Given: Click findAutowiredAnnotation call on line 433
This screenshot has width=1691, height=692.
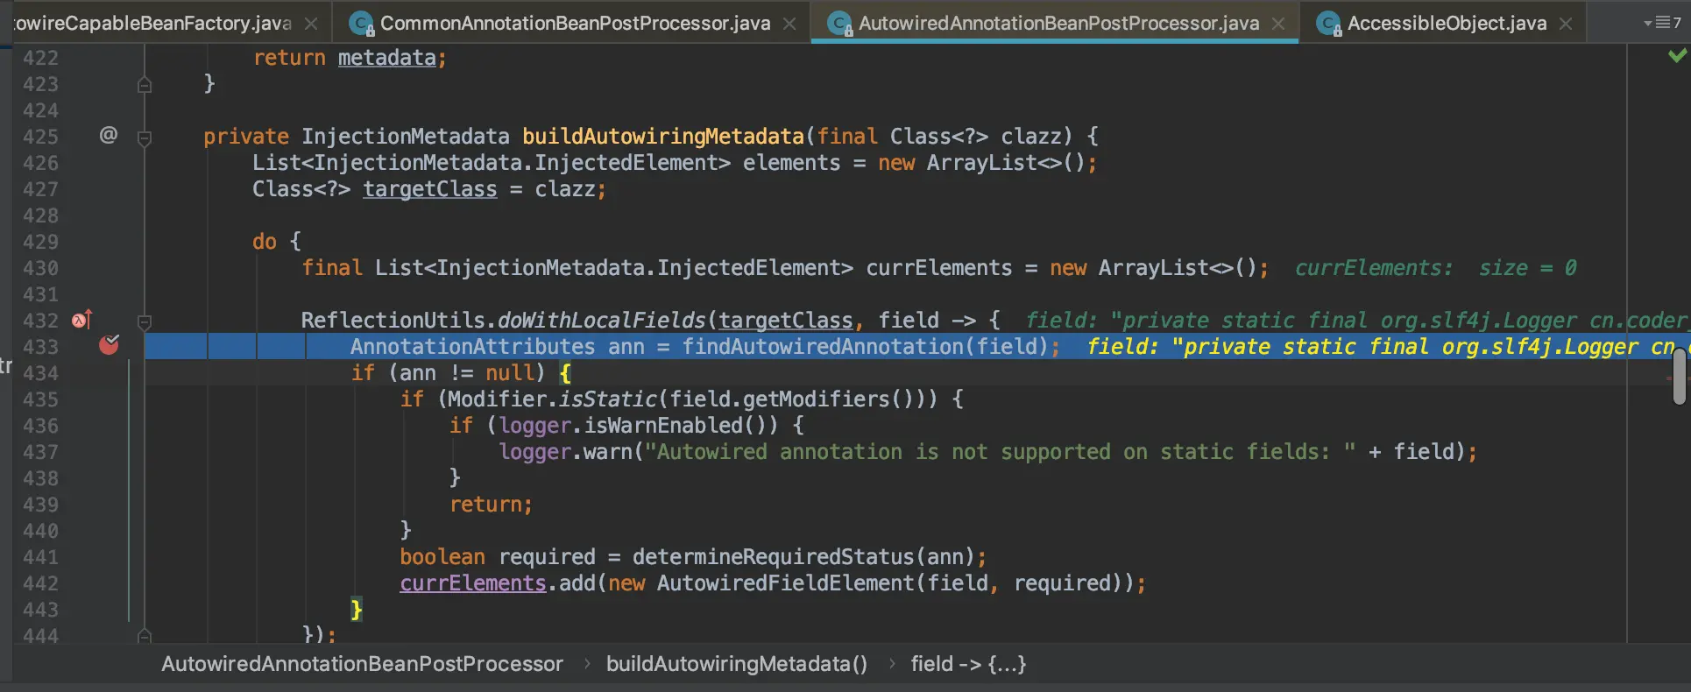Looking at the screenshot, I should pyautogui.click(x=823, y=347).
